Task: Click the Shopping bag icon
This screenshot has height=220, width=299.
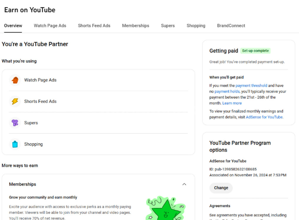Action: [x=15, y=144]
